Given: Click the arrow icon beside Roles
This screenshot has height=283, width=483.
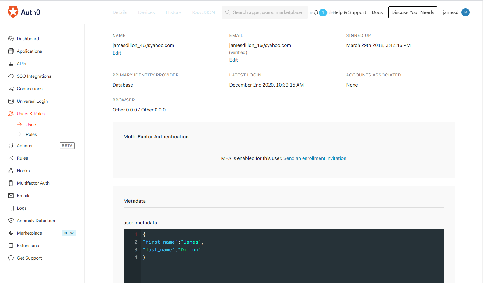Looking at the screenshot, I should click(19, 134).
